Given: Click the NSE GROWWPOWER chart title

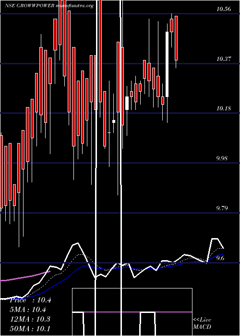Looking at the screenshot, I should [x=49, y=6].
